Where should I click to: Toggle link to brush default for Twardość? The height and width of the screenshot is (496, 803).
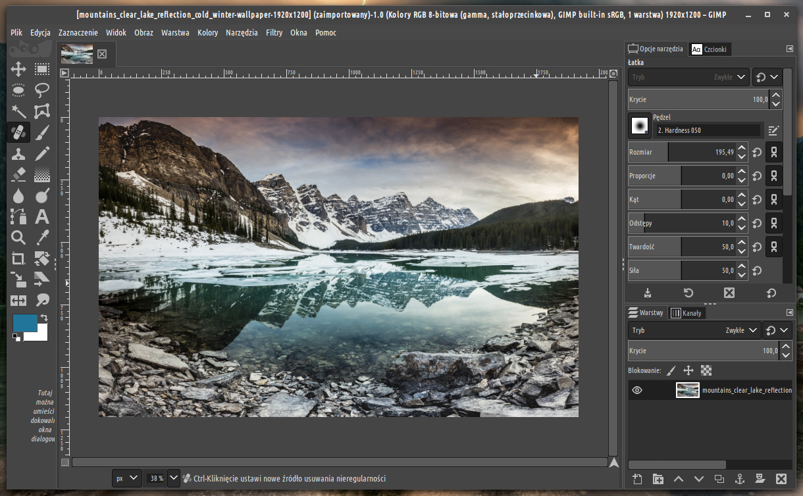775,247
